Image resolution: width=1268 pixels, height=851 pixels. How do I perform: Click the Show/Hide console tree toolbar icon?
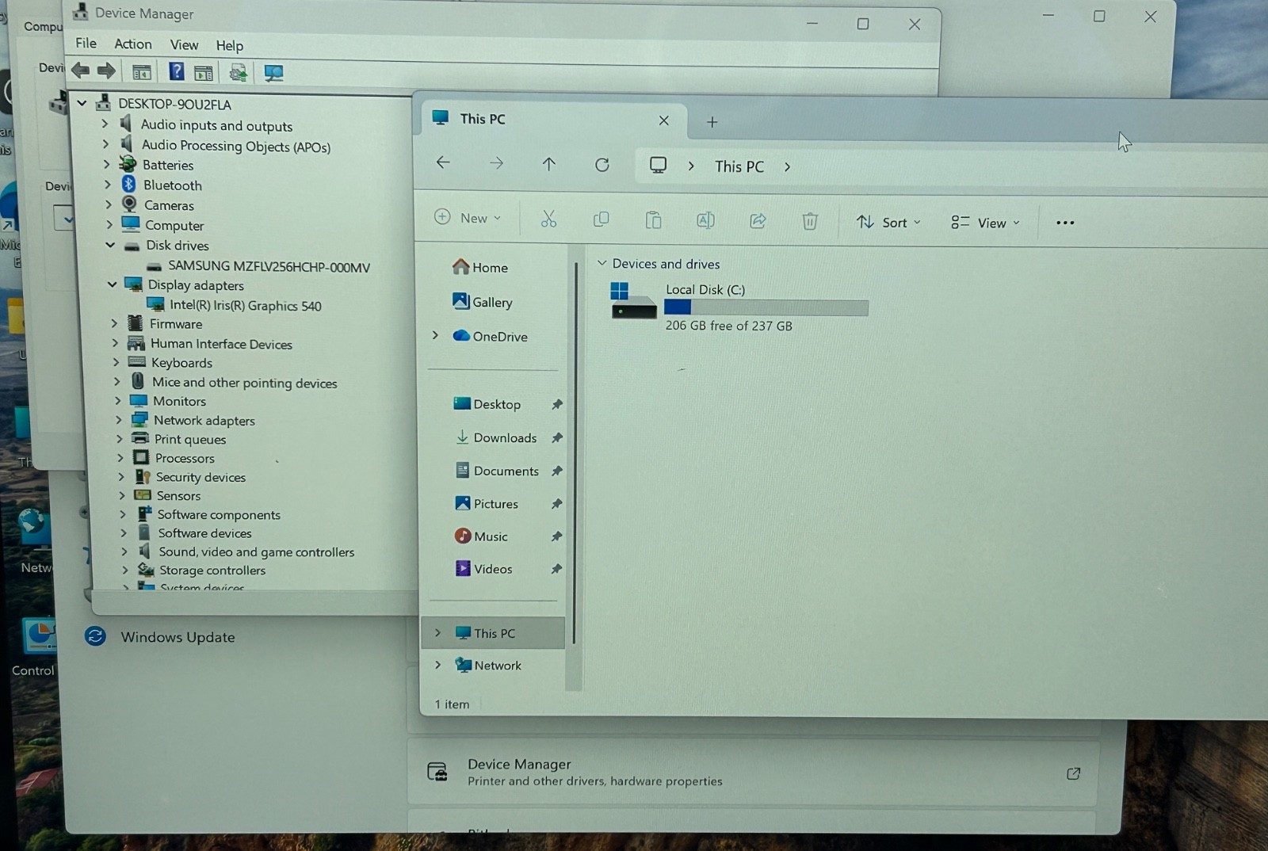142,73
